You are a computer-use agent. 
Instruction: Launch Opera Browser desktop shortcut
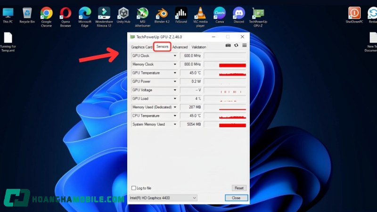coord(66,17)
